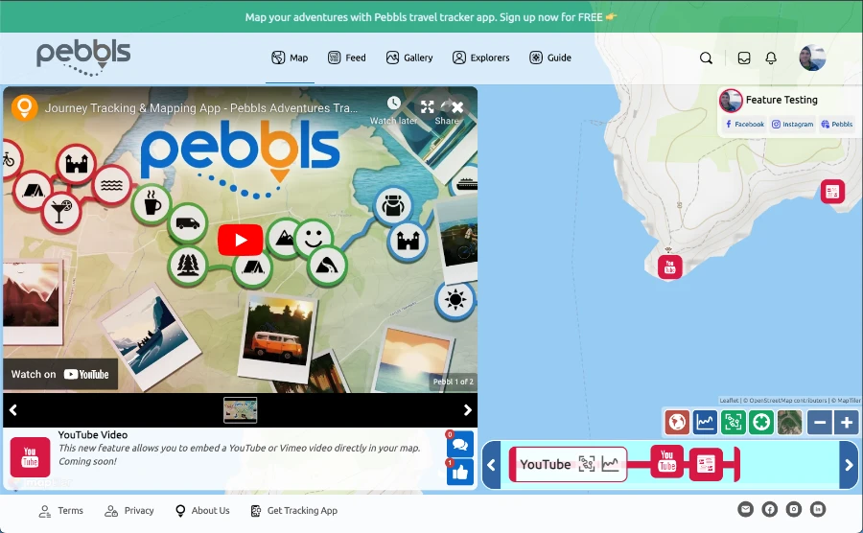Open Feature Testing Facebook link

[x=744, y=125]
